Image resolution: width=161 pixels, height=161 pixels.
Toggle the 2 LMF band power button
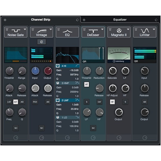pos(58,100)
